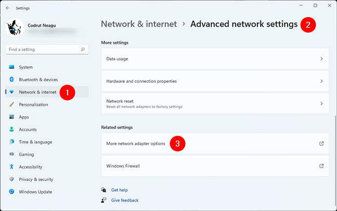
Task: Click the Codrut Neagu account name
Action: (42, 26)
